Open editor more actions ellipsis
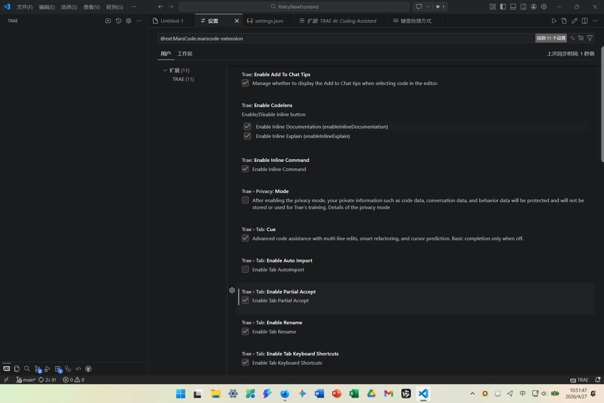The image size is (604, 403). click(595, 21)
